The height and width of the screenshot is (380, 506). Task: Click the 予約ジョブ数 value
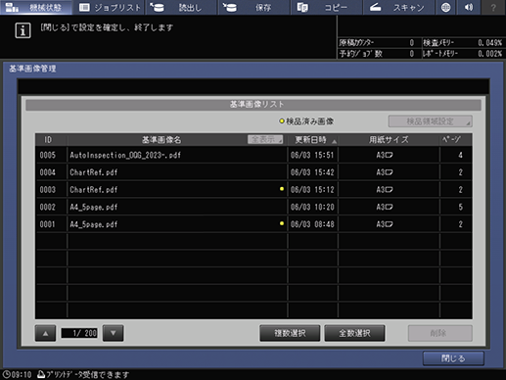coord(412,54)
